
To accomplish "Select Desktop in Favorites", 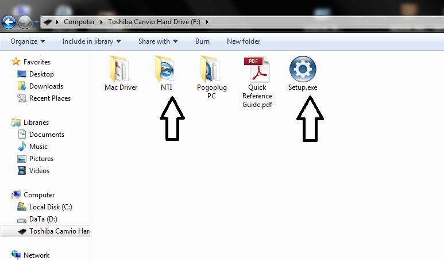I will [41, 74].
